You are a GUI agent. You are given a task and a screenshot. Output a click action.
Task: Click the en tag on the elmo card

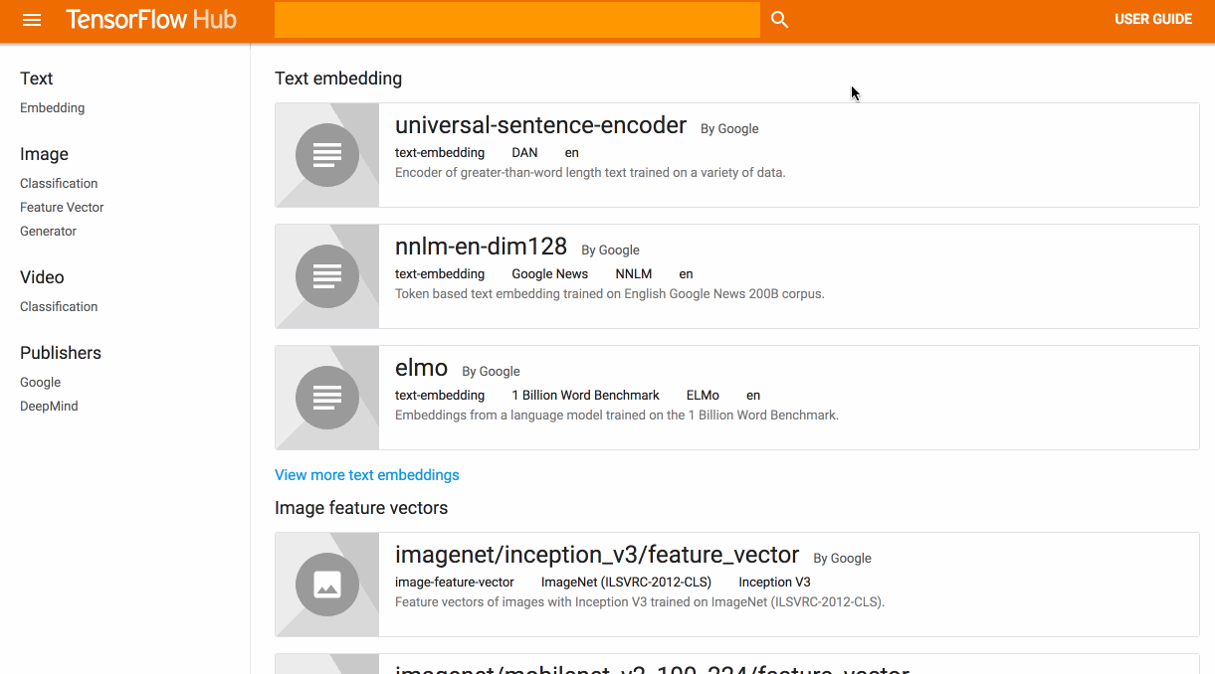point(753,395)
